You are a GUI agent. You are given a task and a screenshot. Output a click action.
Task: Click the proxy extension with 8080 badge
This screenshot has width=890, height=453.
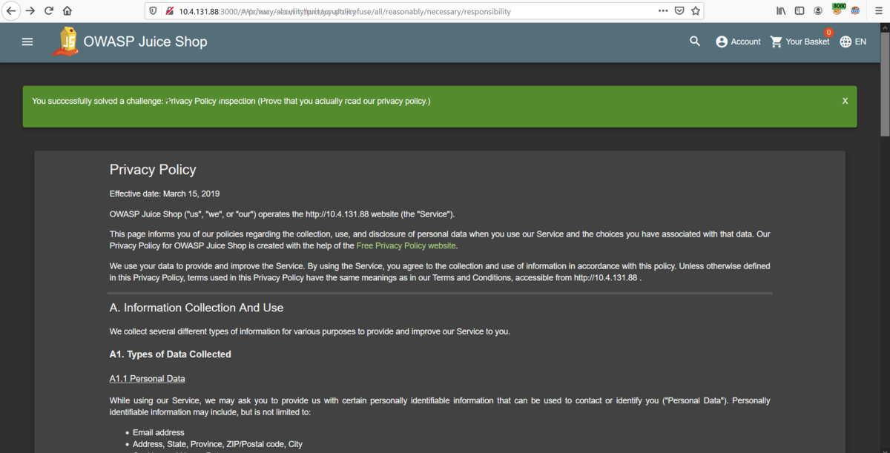[x=838, y=10]
